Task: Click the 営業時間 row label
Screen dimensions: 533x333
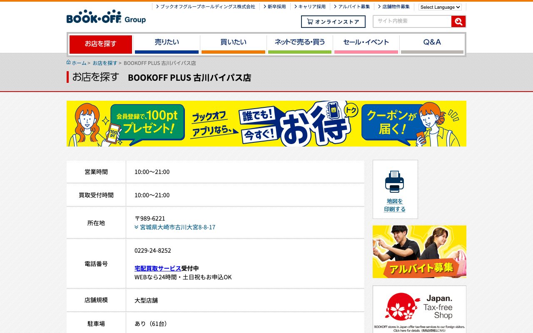Action: coord(96,172)
